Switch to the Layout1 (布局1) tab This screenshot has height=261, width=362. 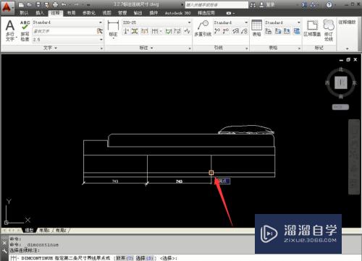(x=45, y=231)
